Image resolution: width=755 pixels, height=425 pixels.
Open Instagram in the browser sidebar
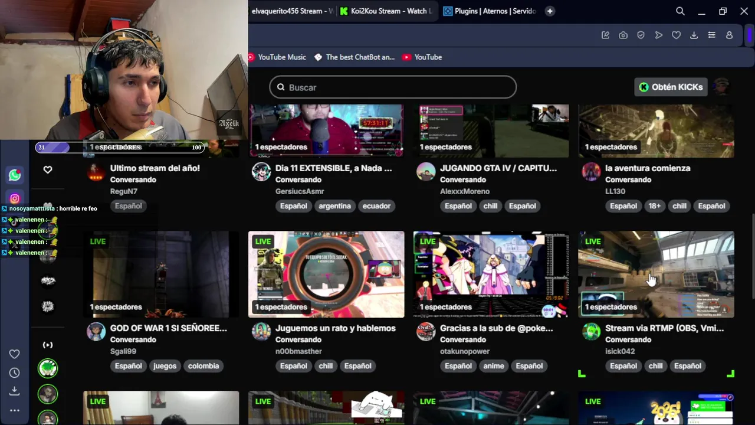click(15, 199)
